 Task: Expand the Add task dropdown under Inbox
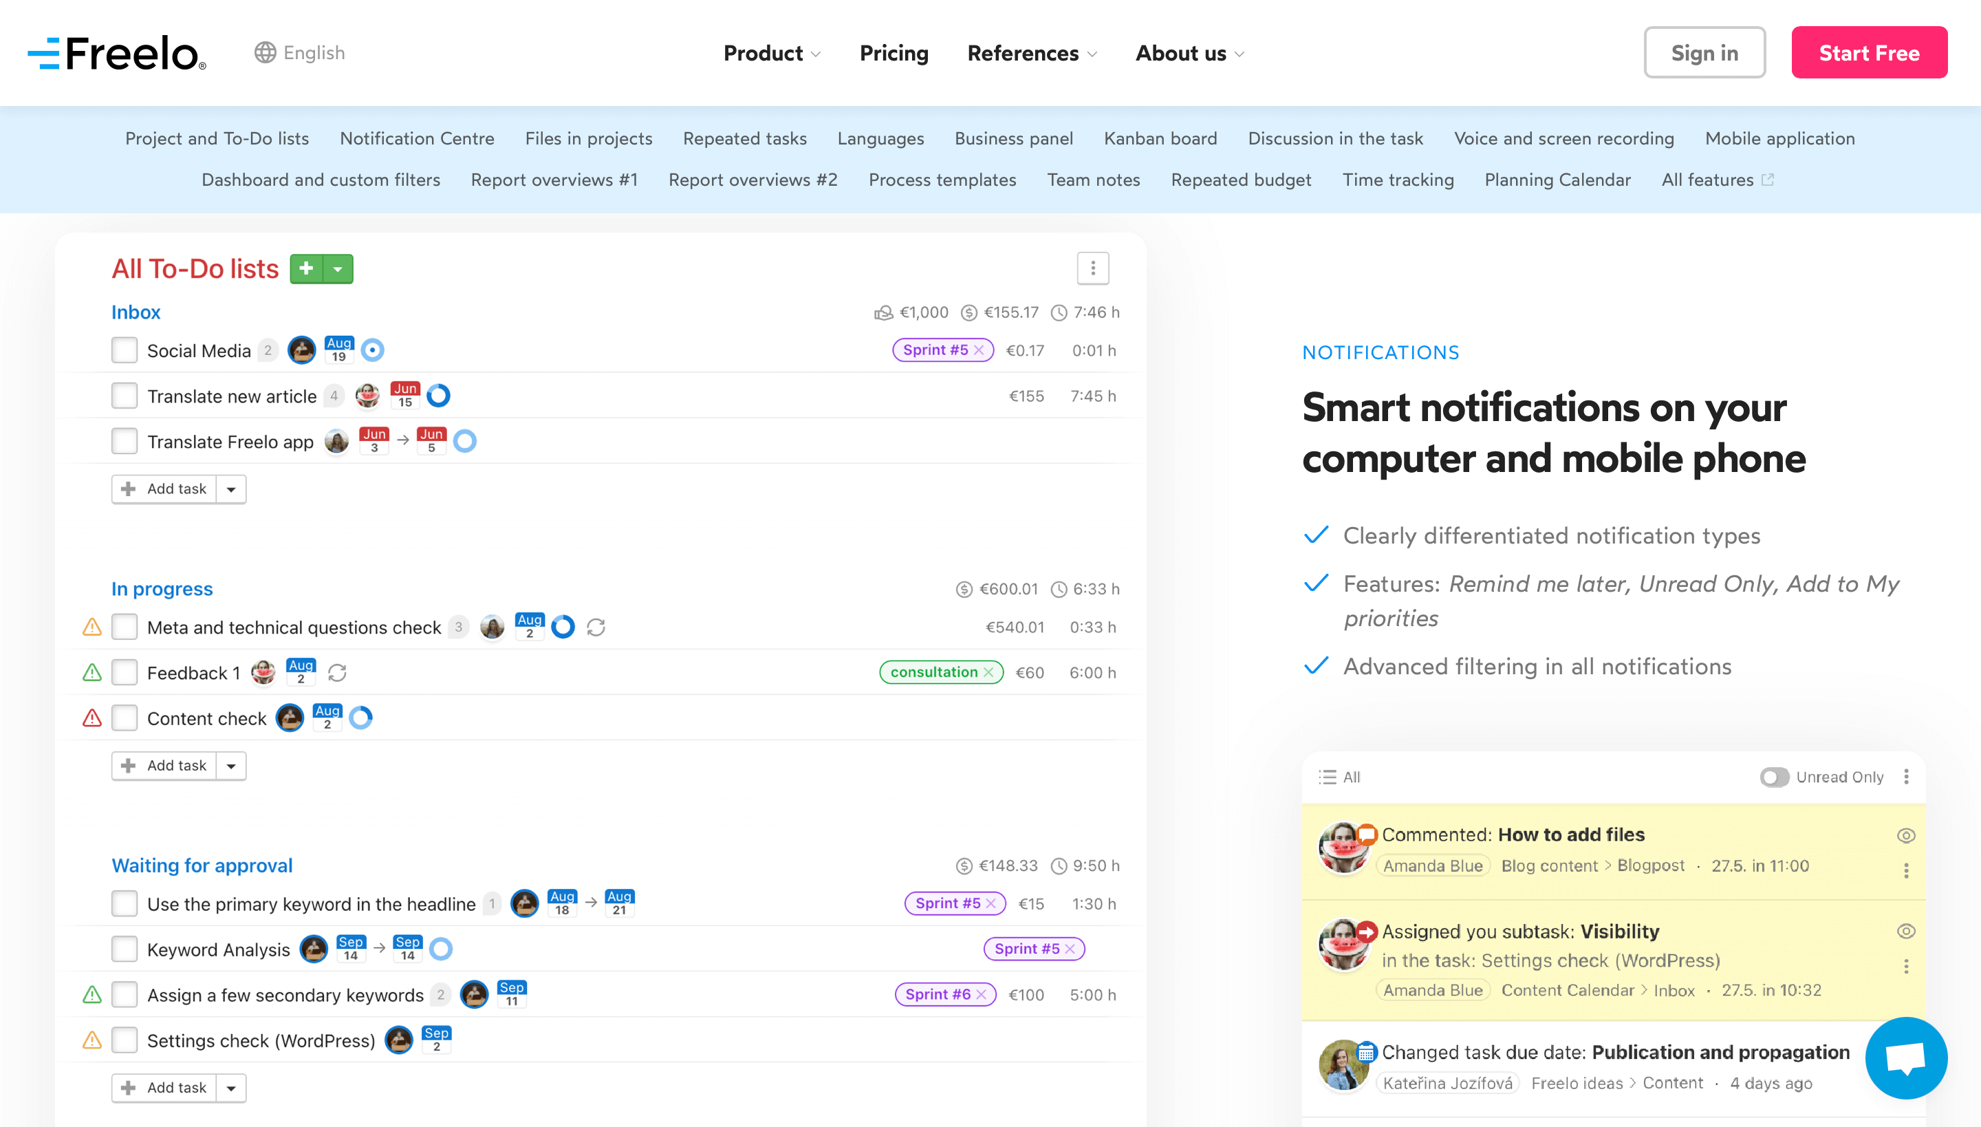click(230, 489)
